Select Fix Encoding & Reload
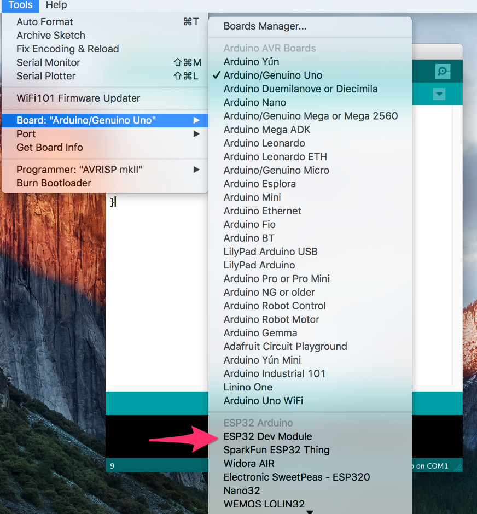Viewport: 477px width, 514px height. (x=105, y=49)
